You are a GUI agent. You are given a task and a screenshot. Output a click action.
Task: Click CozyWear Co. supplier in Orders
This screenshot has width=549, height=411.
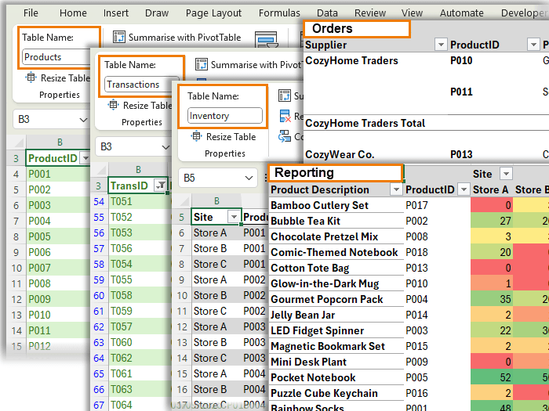coord(340,154)
